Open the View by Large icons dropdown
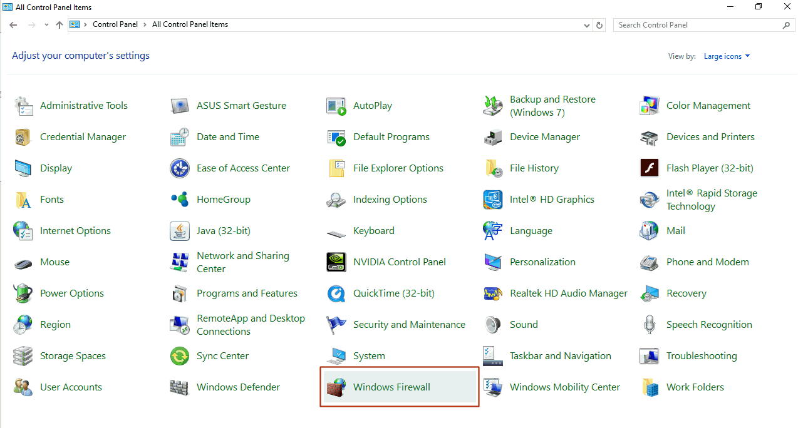This screenshot has height=428, width=803. 727,56
